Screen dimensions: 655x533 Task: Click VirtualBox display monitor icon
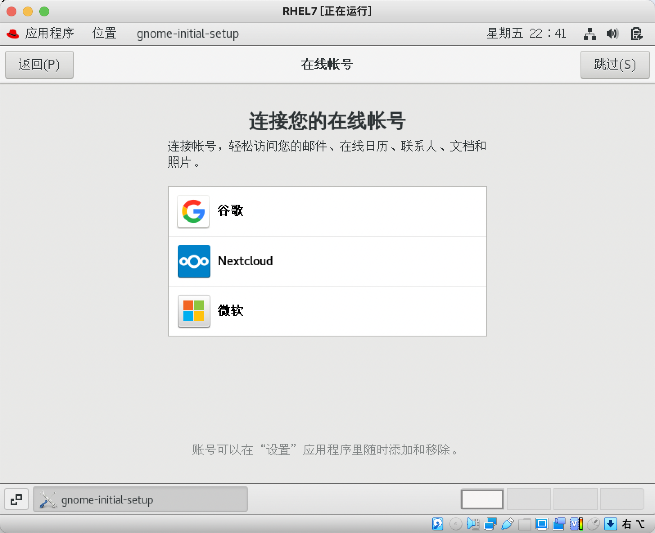pos(542,524)
